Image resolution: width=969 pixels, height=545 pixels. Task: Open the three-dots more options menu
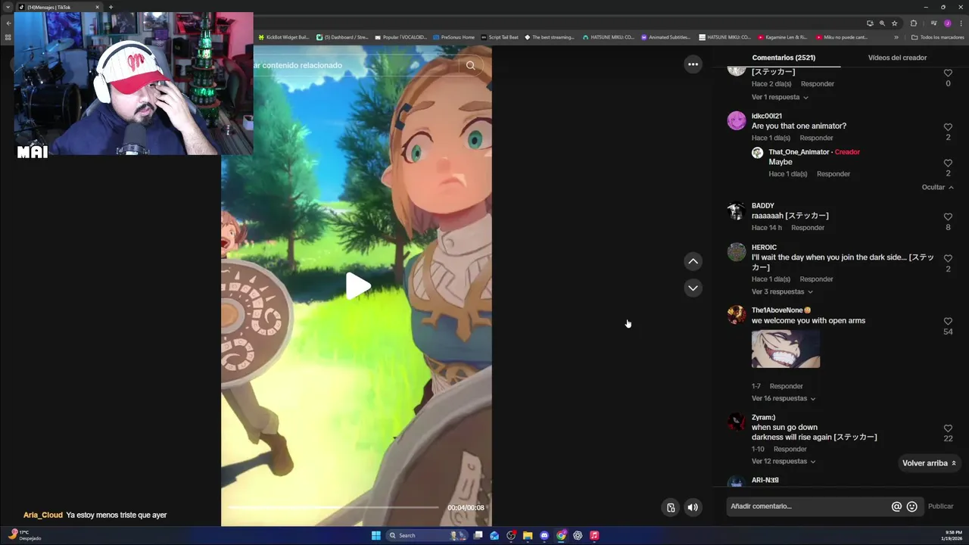point(693,64)
